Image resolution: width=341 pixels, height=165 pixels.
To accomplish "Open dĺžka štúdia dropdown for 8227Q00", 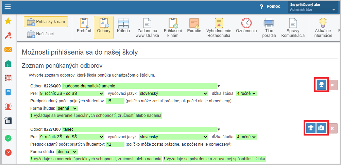I will click(x=246, y=137).
